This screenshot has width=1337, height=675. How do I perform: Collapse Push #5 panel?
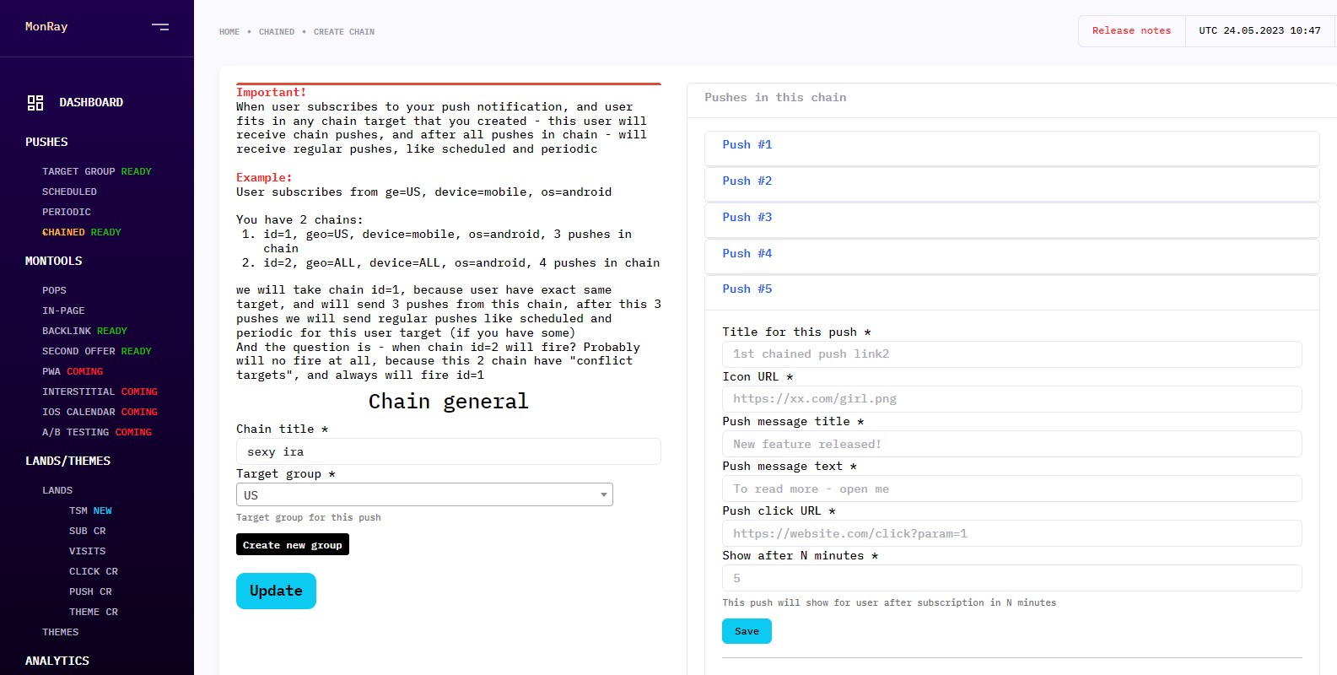click(x=1011, y=292)
